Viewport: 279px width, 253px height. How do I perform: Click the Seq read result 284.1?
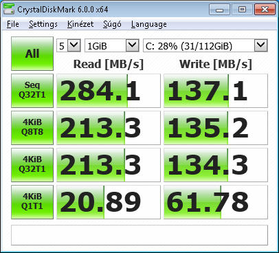109,91
